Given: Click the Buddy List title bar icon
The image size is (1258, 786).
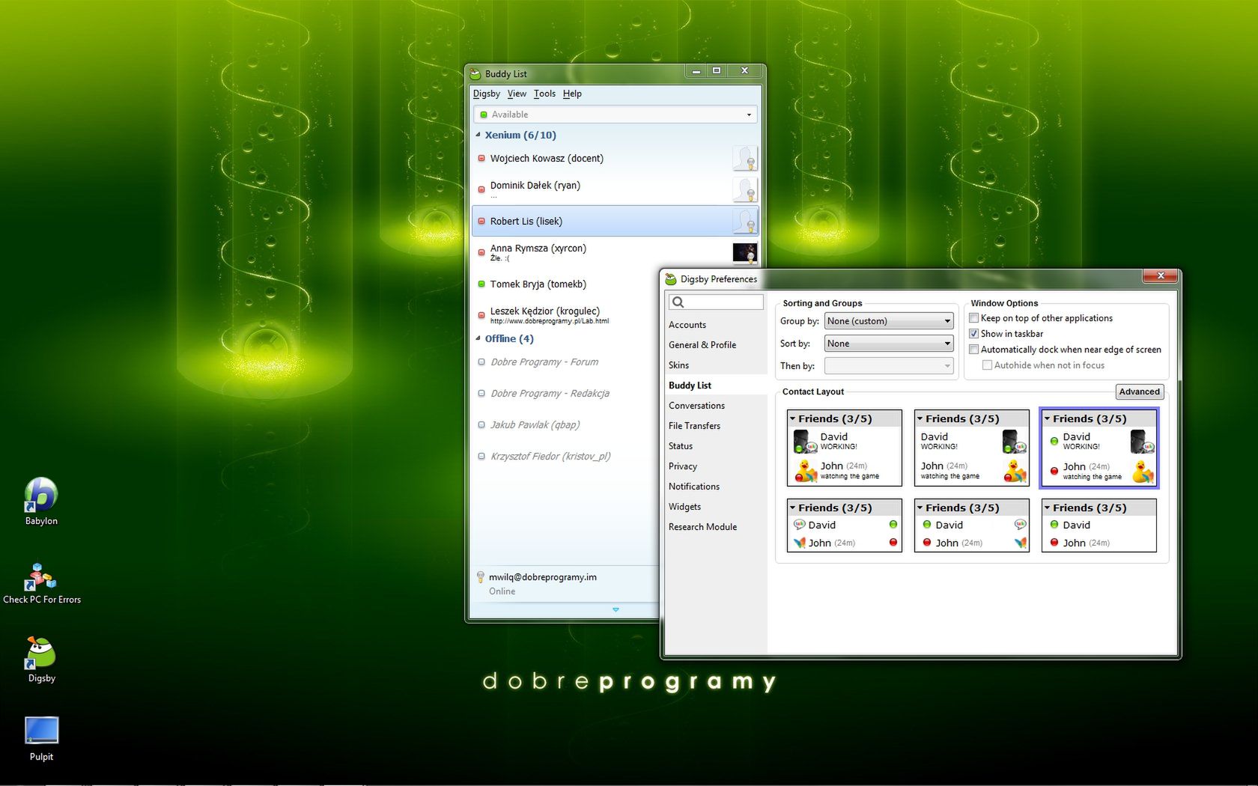Looking at the screenshot, I should point(475,73).
